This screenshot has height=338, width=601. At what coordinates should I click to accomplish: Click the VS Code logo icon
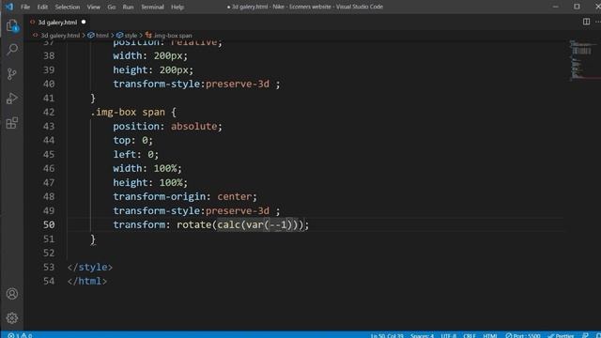[x=9, y=7]
